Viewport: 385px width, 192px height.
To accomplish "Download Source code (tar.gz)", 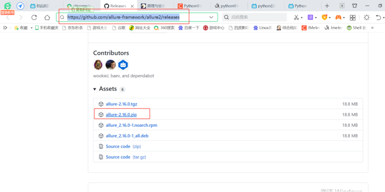I will (126, 157).
